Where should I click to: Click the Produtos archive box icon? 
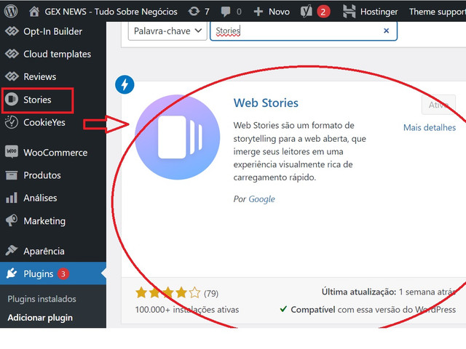[12, 174]
